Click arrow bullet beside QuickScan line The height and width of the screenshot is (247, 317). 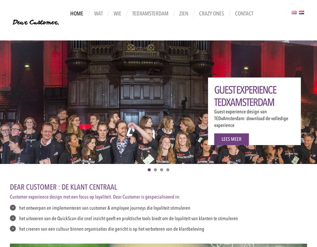13,218
